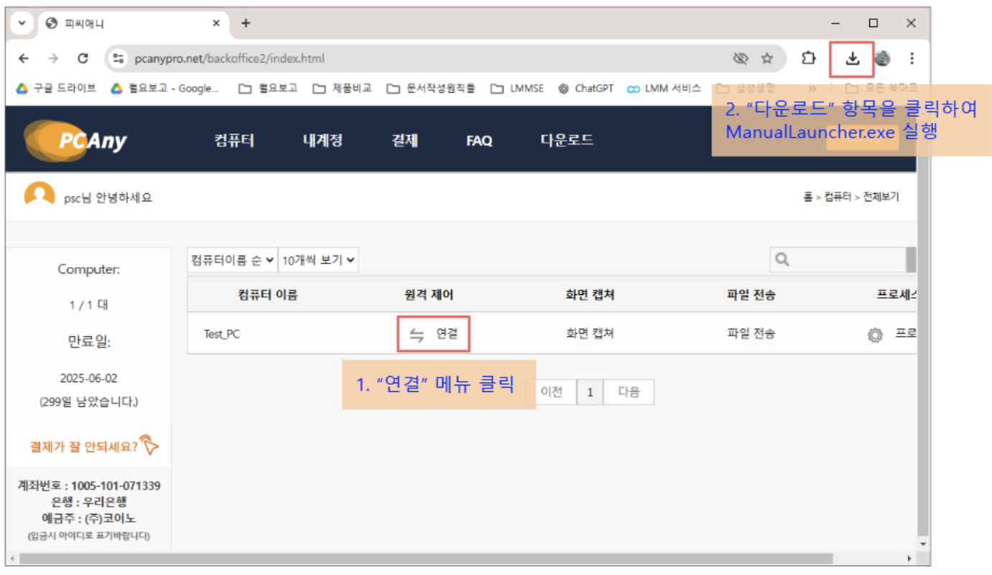This screenshot has width=992, height=575.
Task: Click 연결 for Test_PC
Action: point(433,335)
